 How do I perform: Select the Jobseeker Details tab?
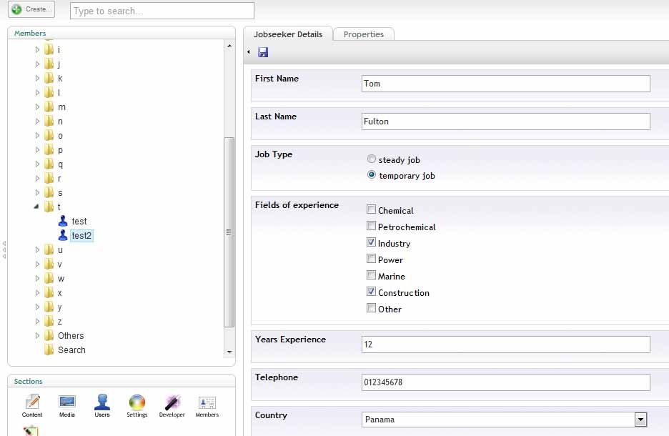click(288, 34)
